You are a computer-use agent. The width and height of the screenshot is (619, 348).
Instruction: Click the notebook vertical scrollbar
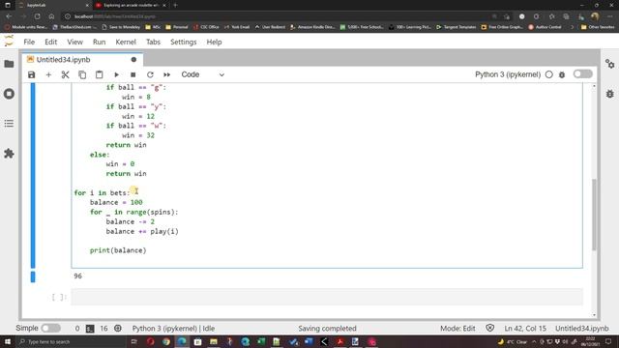tap(594, 215)
